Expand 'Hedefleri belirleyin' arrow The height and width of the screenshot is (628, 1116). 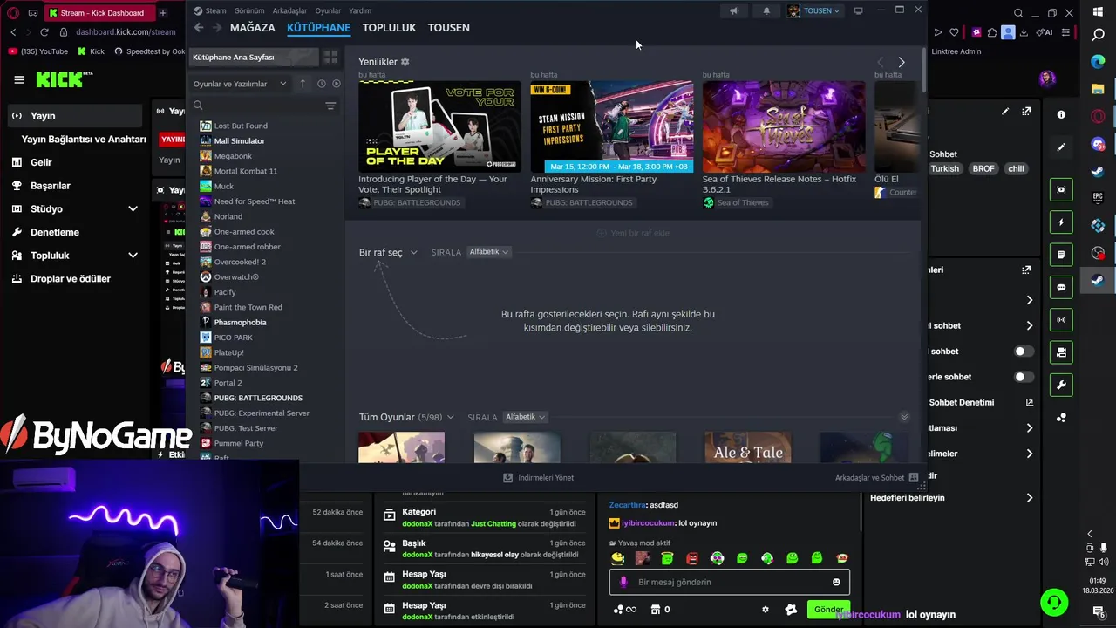pyautogui.click(x=1030, y=498)
